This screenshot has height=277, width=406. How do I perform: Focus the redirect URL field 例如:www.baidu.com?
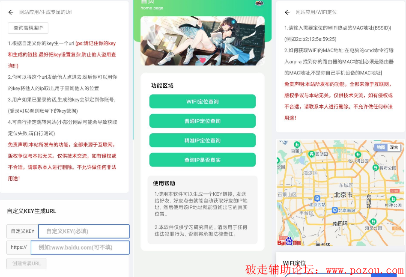(80, 247)
